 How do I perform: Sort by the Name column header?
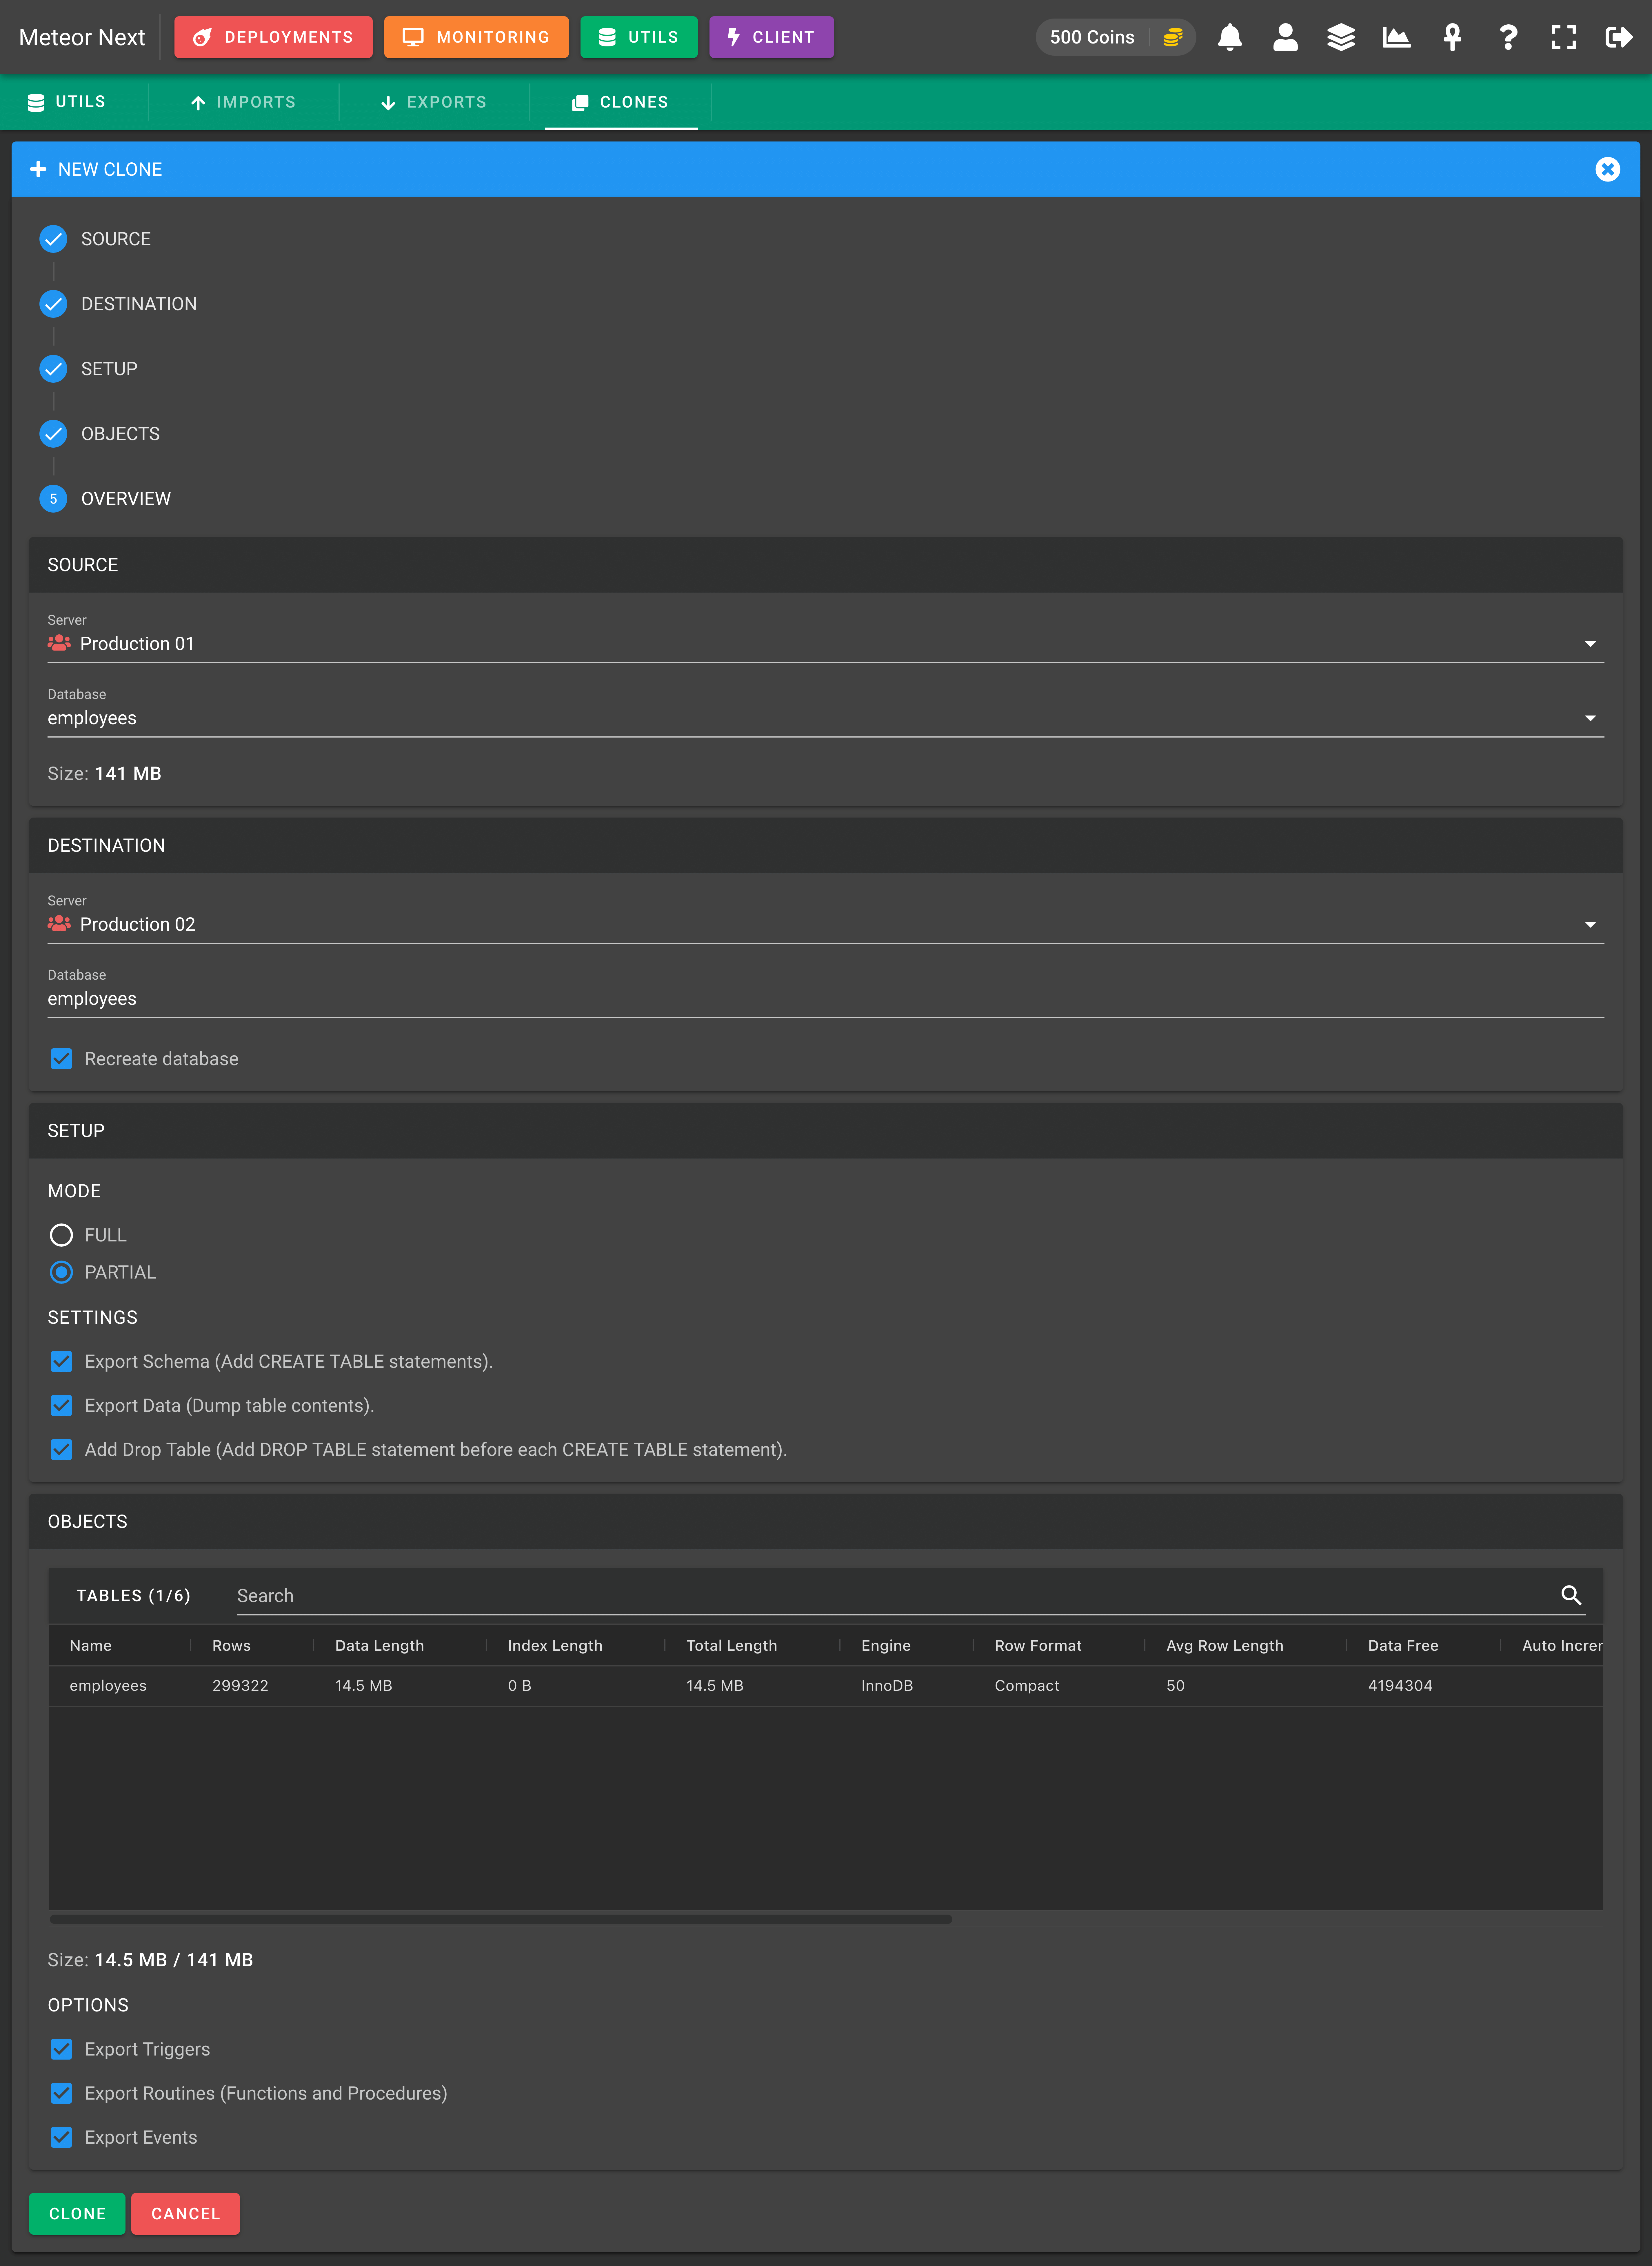click(91, 1646)
